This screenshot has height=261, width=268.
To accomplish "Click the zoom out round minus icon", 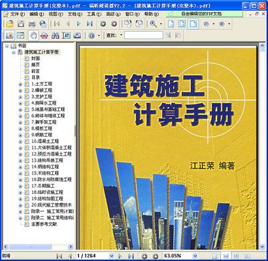I will (x=206, y=24).
